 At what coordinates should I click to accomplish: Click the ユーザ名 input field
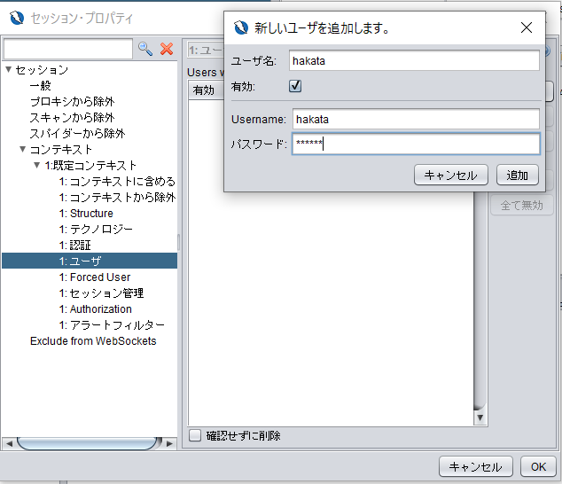point(414,60)
